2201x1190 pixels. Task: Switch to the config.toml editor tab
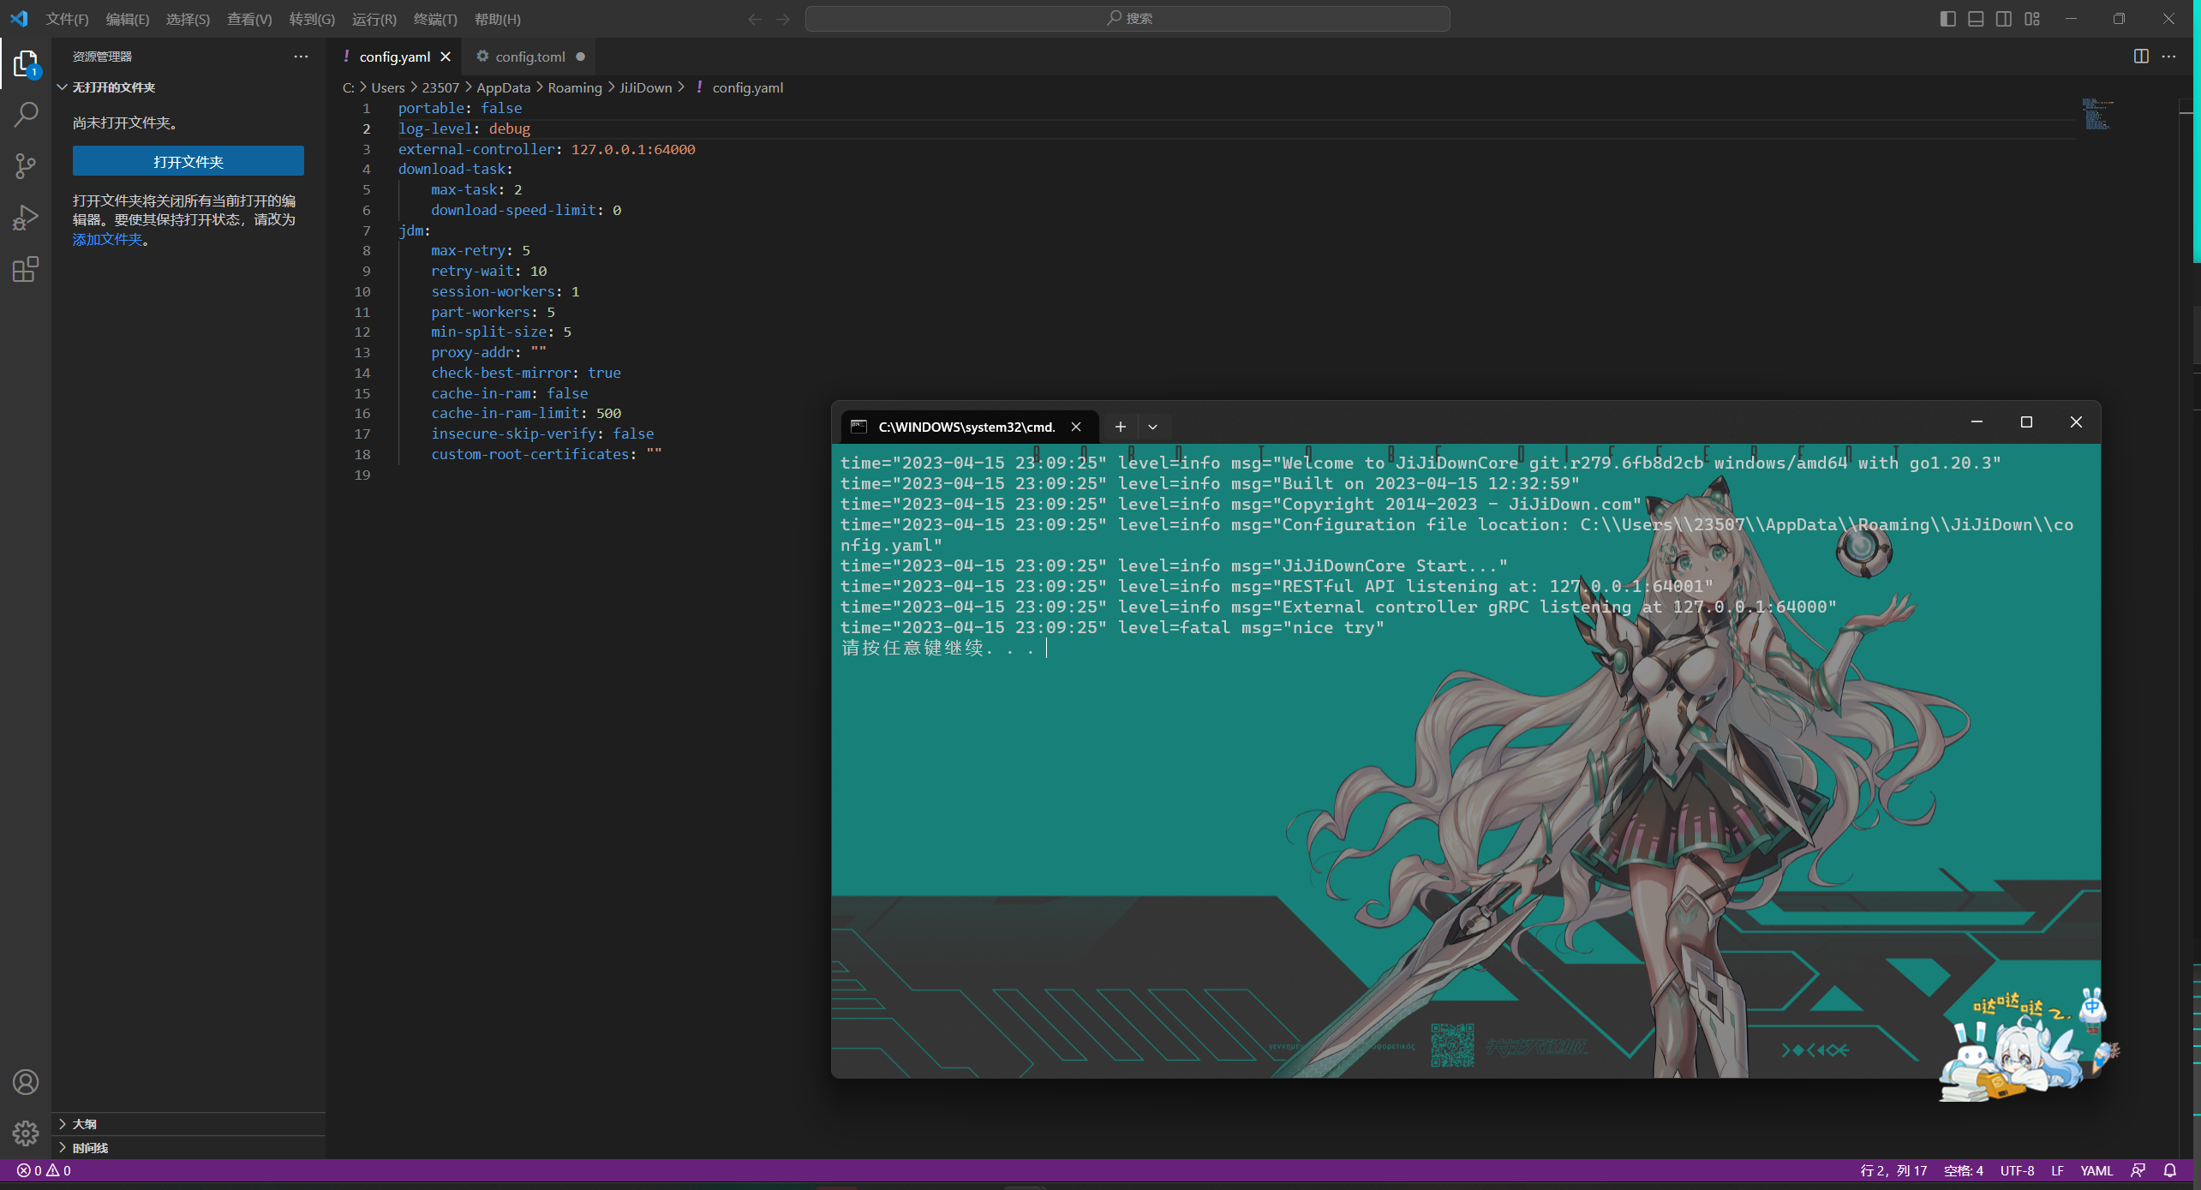point(530,57)
